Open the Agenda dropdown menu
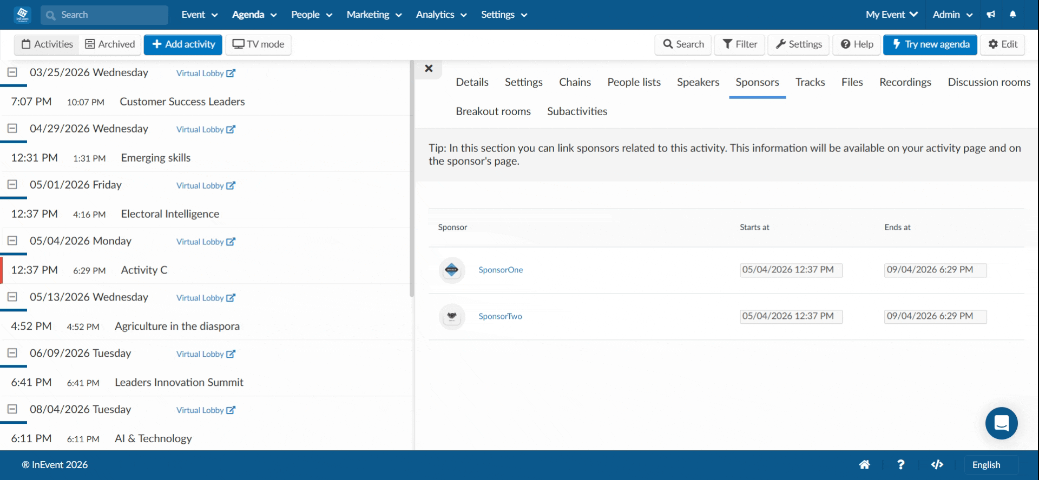1039x480 pixels. pyautogui.click(x=254, y=15)
